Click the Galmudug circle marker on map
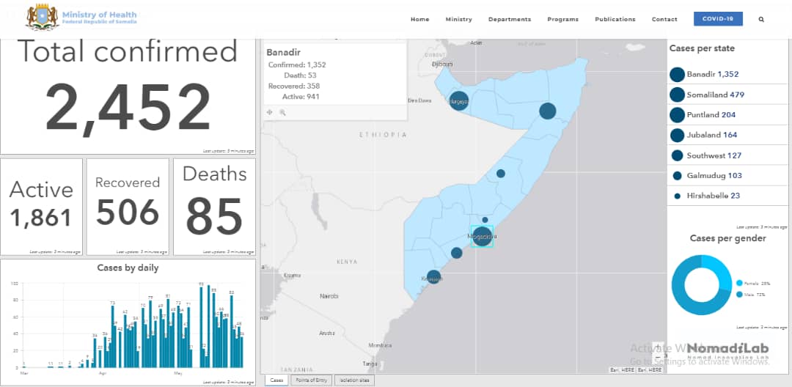792x387 pixels. pos(500,174)
